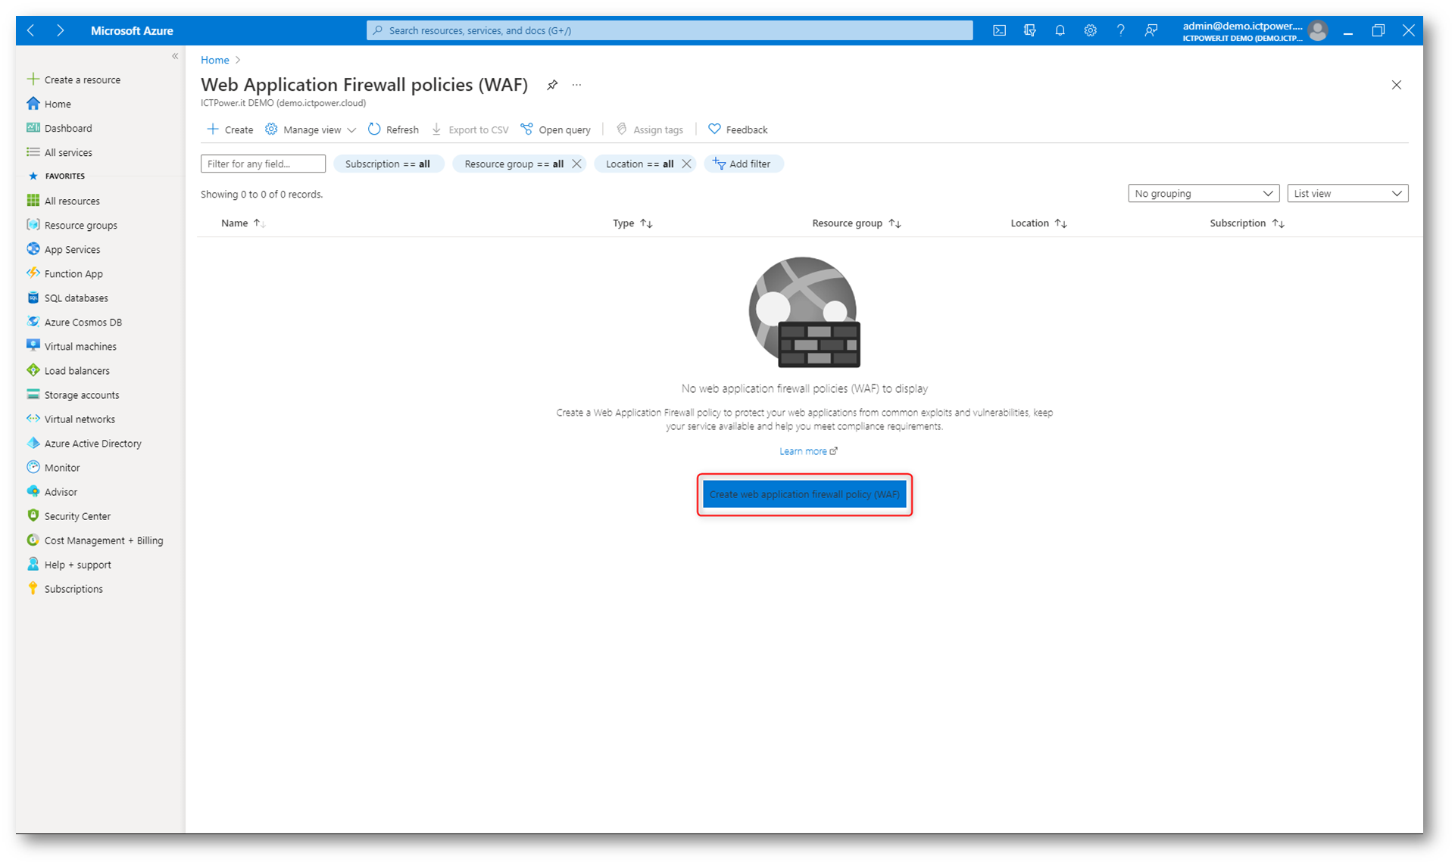Screen dimensions: 1455x866
Task: Collapse the left sidebar menu
Action: (x=175, y=56)
